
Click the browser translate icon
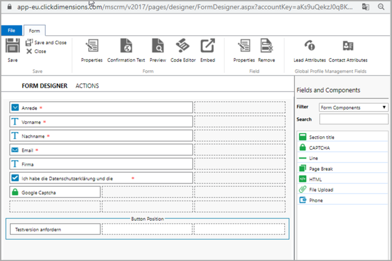click(x=366, y=7)
